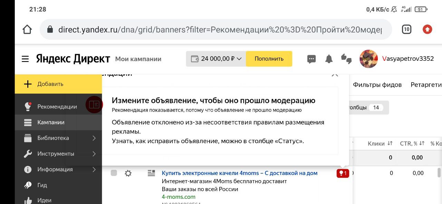
Task: Click the 4-moms.com green link
Action: pyautogui.click(x=179, y=197)
